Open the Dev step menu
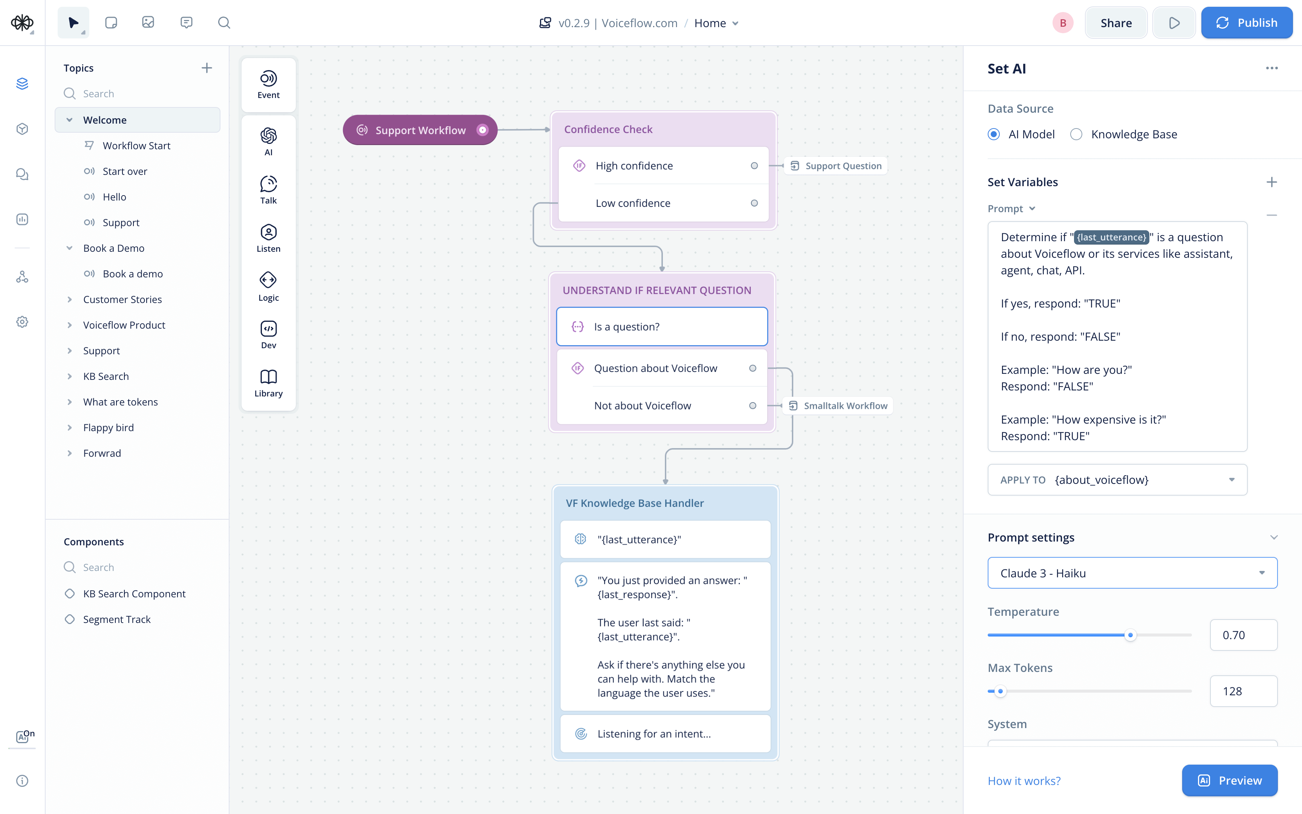 (x=268, y=334)
